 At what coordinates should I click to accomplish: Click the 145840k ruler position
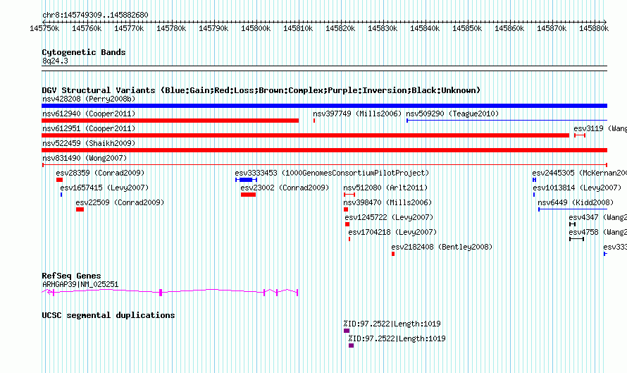click(425, 28)
